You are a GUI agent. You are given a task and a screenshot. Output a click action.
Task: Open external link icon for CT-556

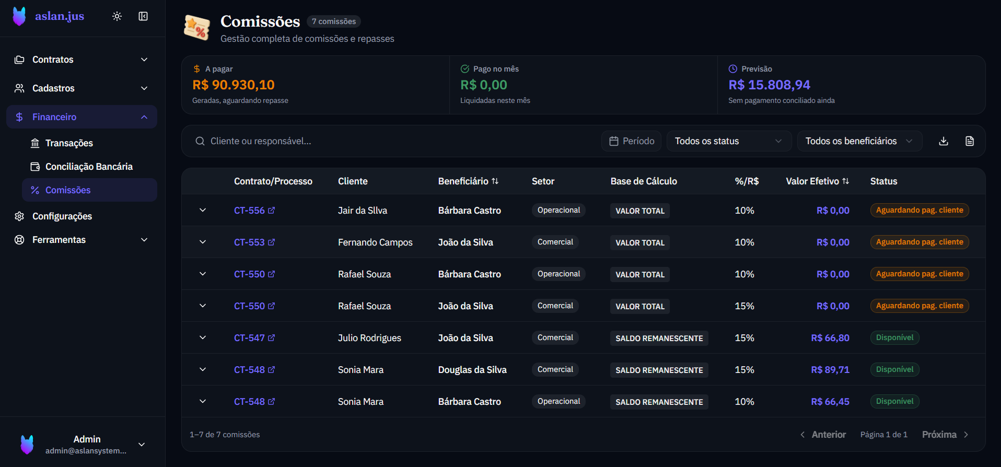tap(271, 211)
